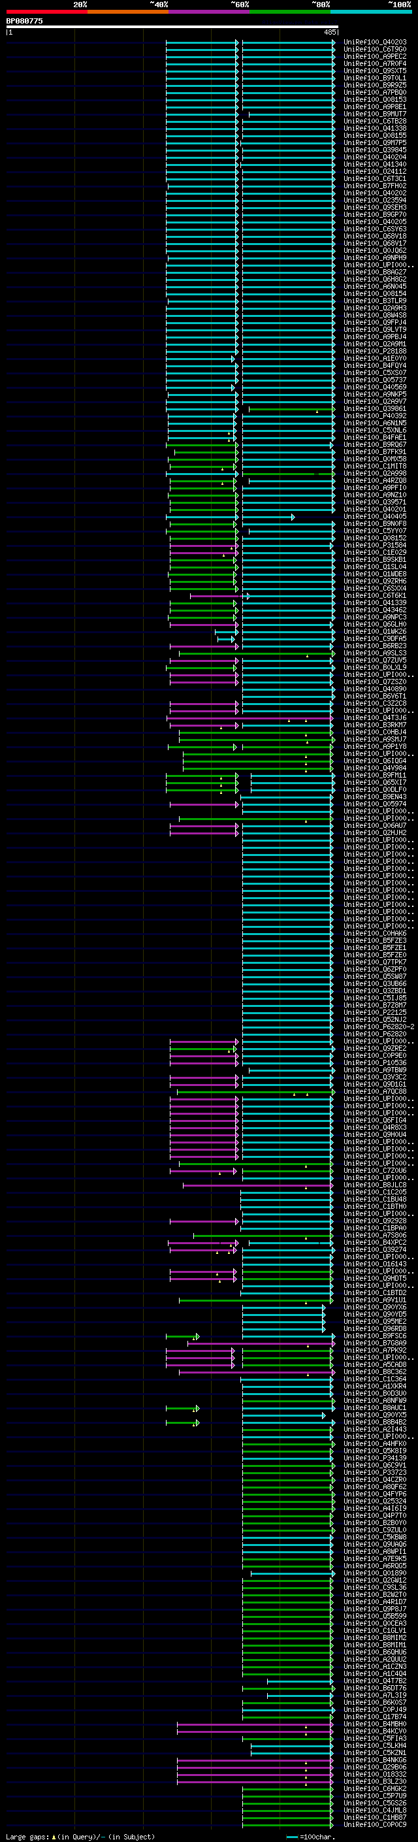Viewport: 418px width, 1842px height.
Task: Select the UniRef100_Q39845 label
Action: [x=375, y=150]
